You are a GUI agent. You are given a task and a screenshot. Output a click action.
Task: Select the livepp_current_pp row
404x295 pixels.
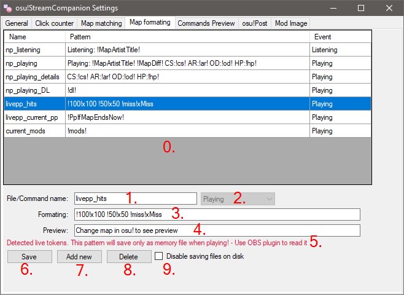coord(188,117)
